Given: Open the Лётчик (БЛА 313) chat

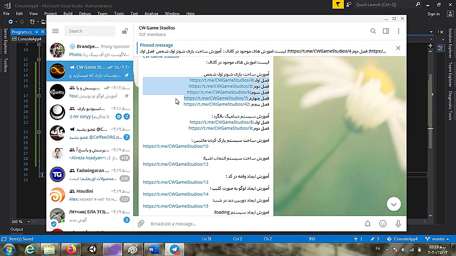Looking at the screenshot, I should pos(90,216).
